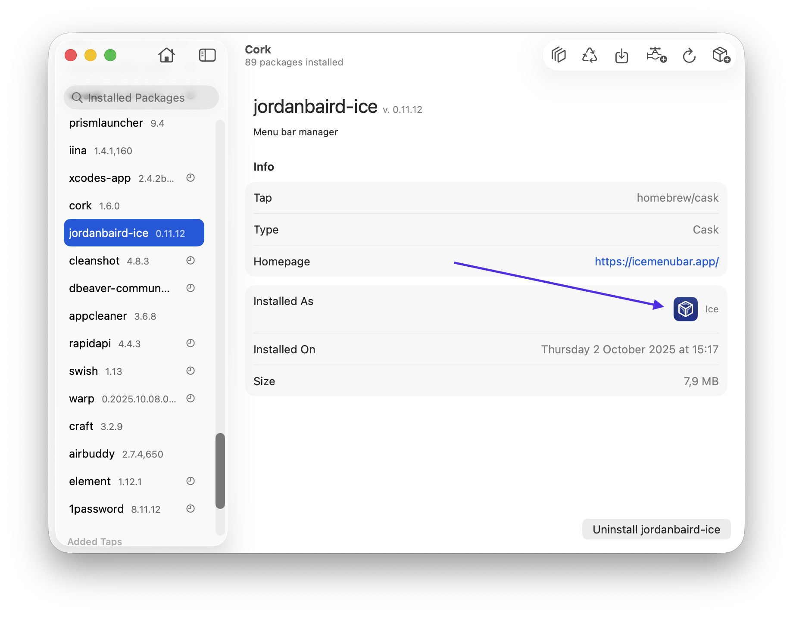This screenshot has width=793, height=617.
Task: Click the Ice app icon under Installed As
Action: 685,309
